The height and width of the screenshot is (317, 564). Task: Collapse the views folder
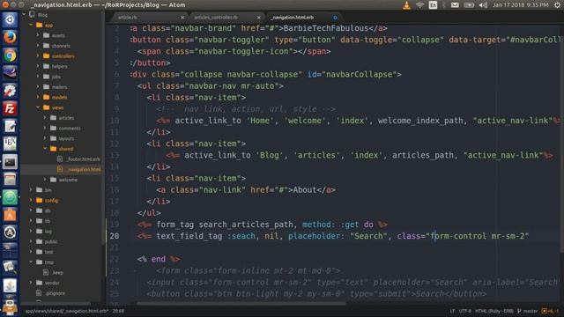pyautogui.click(x=38, y=107)
